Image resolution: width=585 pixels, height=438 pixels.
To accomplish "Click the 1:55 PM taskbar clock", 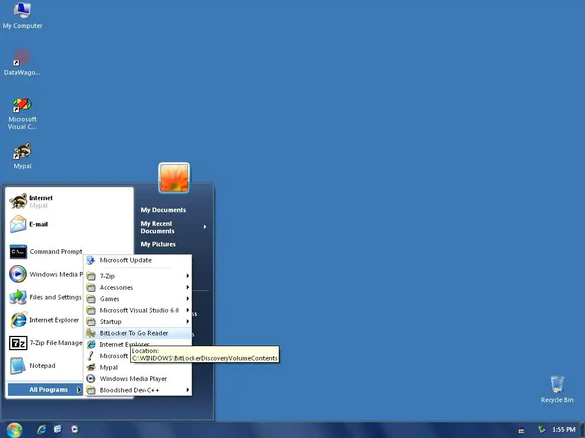I will point(564,429).
